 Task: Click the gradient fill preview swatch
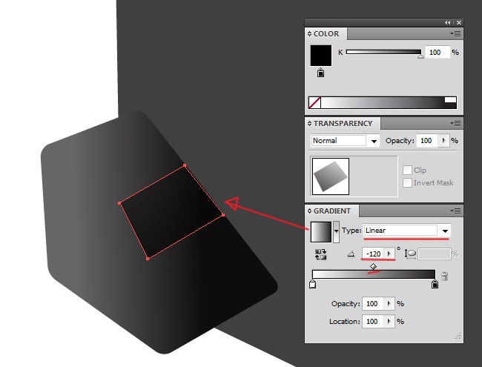(x=321, y=232)
